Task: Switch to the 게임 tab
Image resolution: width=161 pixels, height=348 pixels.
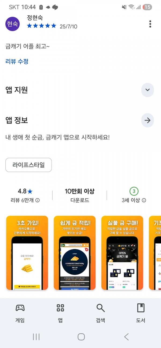Action: click(x=20, y=313)
